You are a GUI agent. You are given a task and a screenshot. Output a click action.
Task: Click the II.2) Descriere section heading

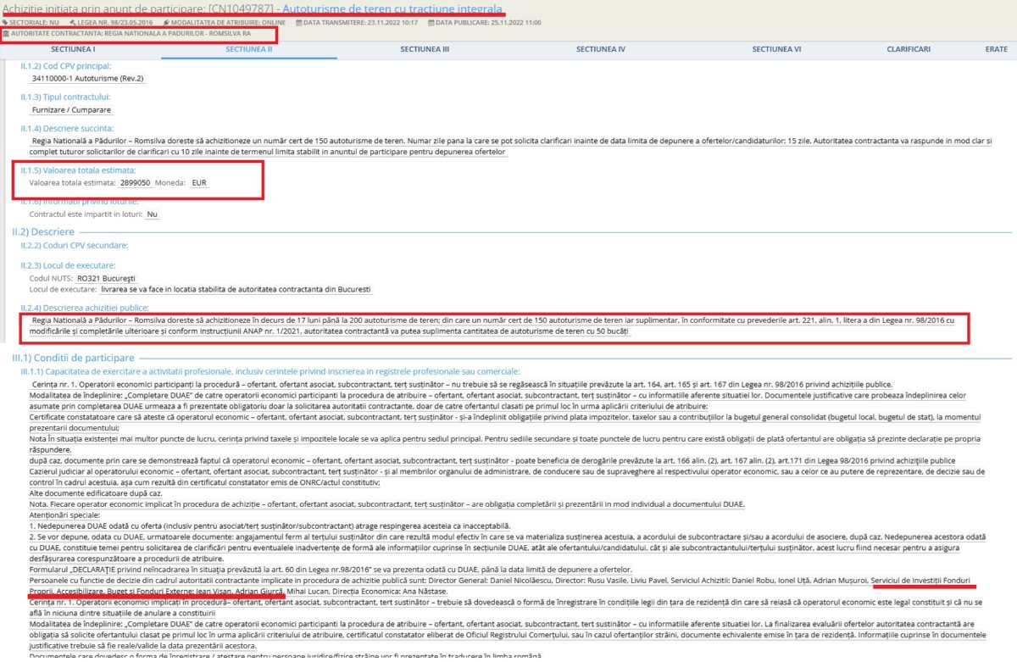coord(42,231)
